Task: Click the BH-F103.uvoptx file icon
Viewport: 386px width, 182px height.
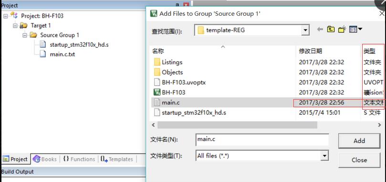Action: point(157,82)
